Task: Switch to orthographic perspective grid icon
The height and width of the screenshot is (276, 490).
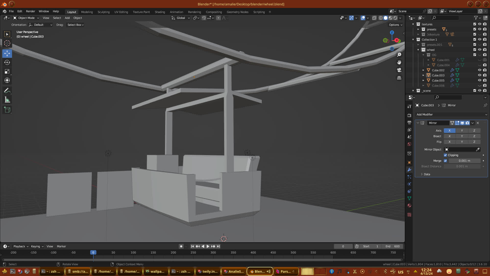Action: click(399, 78)
